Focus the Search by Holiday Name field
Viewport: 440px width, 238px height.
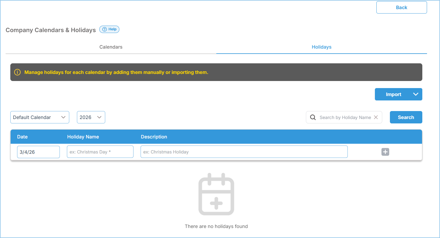345,117
